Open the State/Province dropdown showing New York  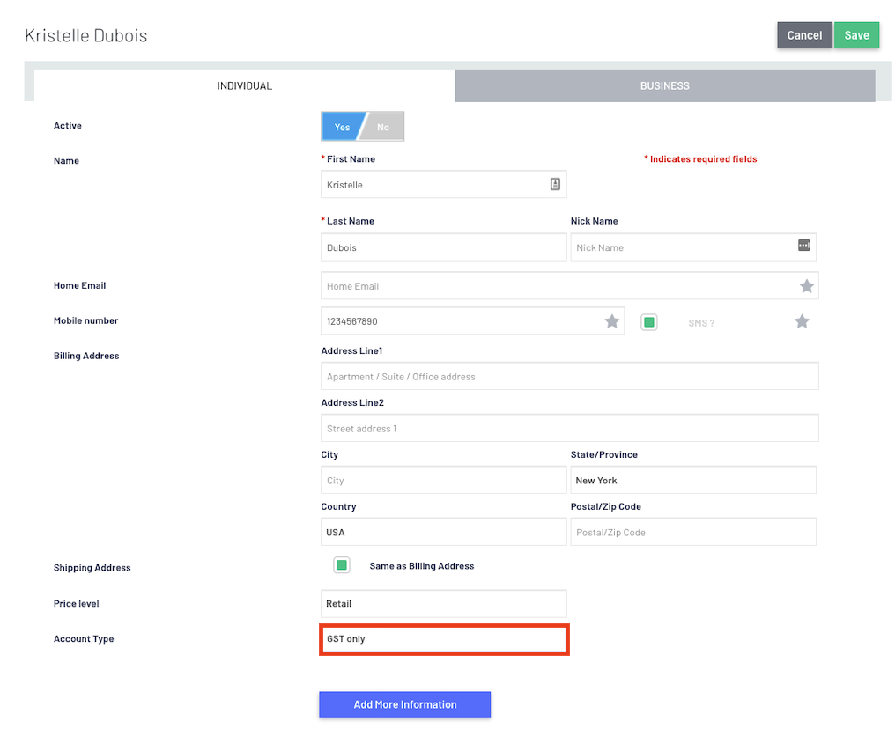click(x=693, y=480)
